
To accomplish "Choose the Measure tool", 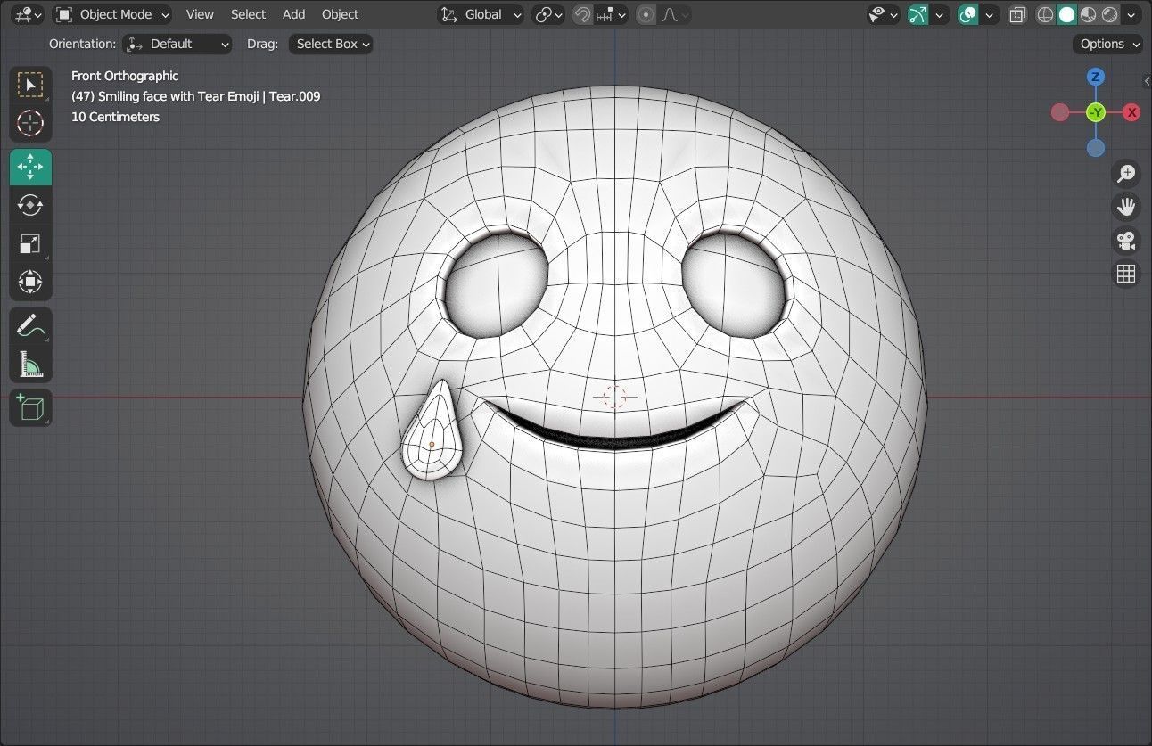I will (x=30, y=365).
